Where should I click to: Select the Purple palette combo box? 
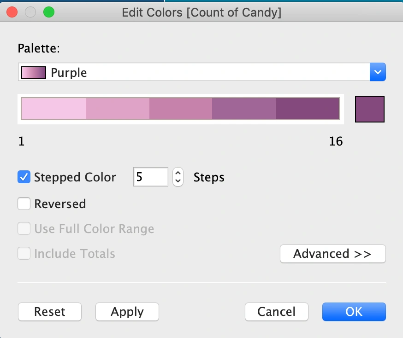(x=194, y=72)
